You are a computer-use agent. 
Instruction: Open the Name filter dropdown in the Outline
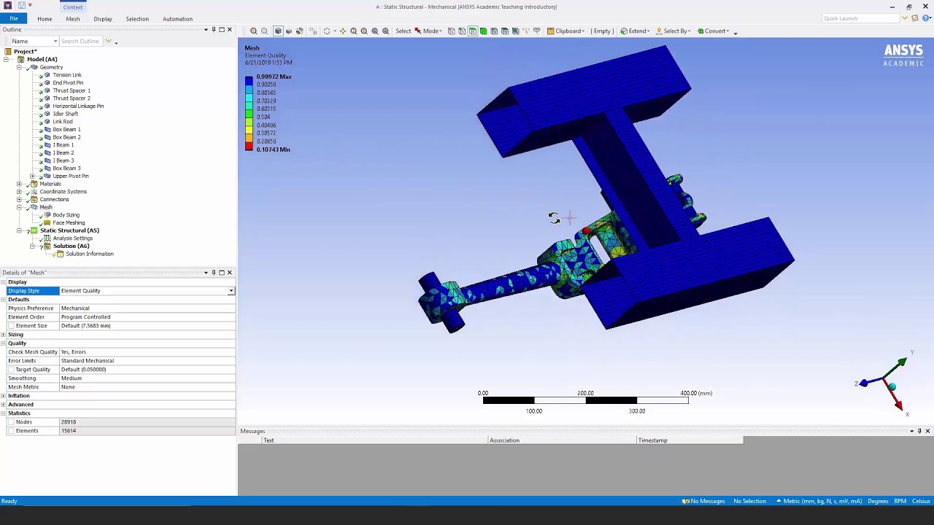click(x=55, y=42)
